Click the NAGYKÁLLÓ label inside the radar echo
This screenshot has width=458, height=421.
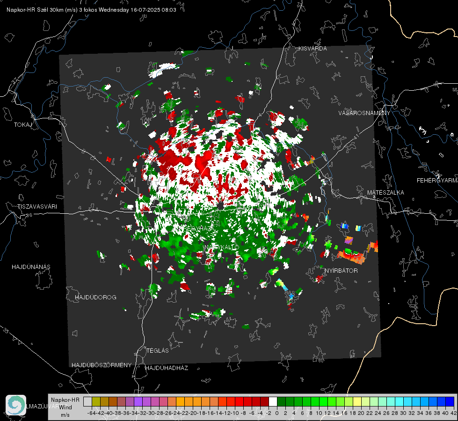coord(222,247)
